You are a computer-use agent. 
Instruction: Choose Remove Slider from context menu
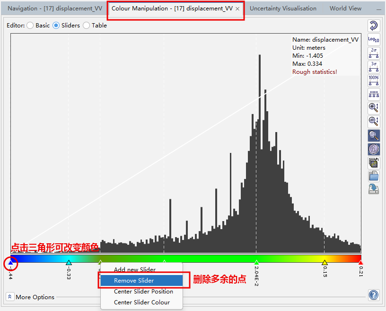(x=141, y=280)
